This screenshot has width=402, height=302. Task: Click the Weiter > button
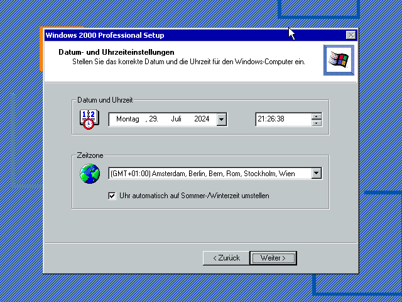(x=273, y=258)
